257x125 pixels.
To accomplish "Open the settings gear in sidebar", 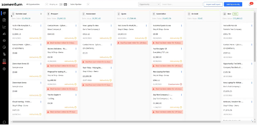I will 4,69.
